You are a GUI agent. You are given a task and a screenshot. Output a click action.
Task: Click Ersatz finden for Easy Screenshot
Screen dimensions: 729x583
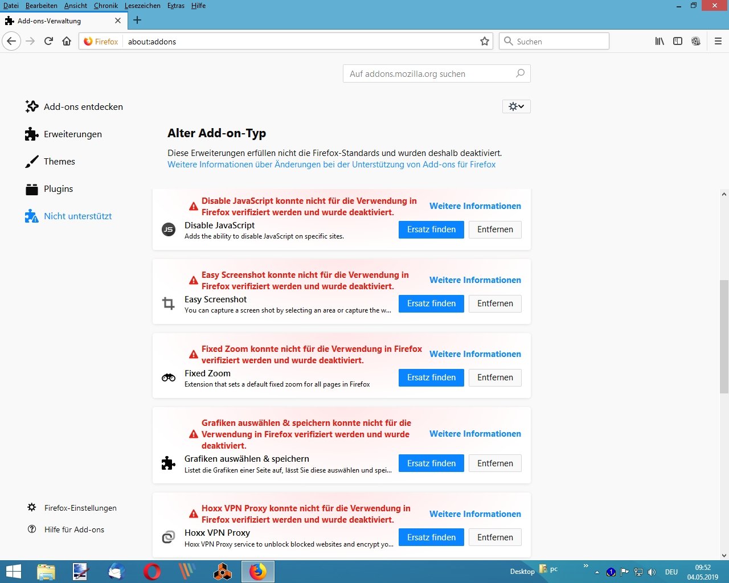[x=431, y=303]
